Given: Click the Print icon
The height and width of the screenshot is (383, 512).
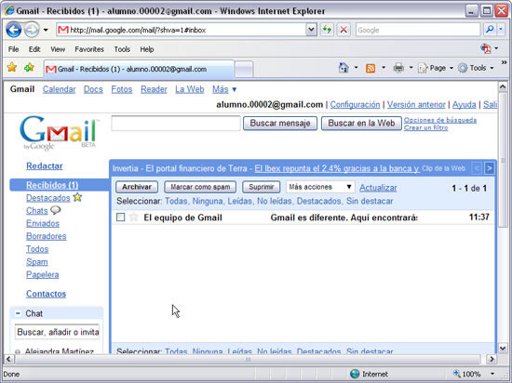Looking at the screenshot, I should click(398, 68).
